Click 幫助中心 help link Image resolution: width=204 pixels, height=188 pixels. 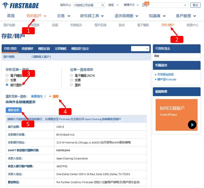coord(66,5)
